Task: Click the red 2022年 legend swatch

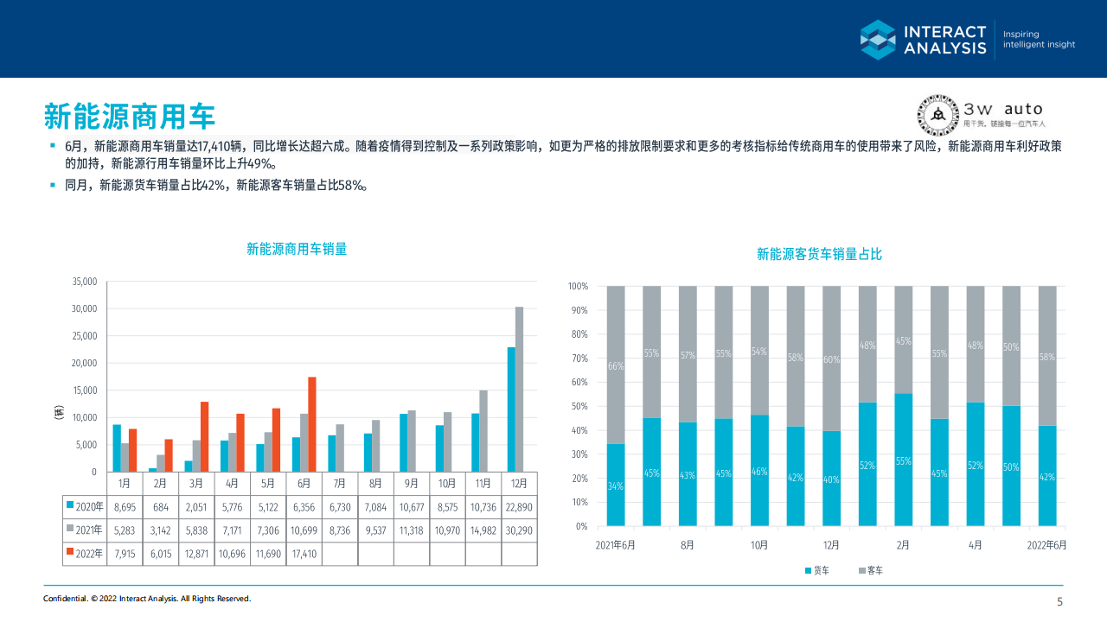Action: 71,553
